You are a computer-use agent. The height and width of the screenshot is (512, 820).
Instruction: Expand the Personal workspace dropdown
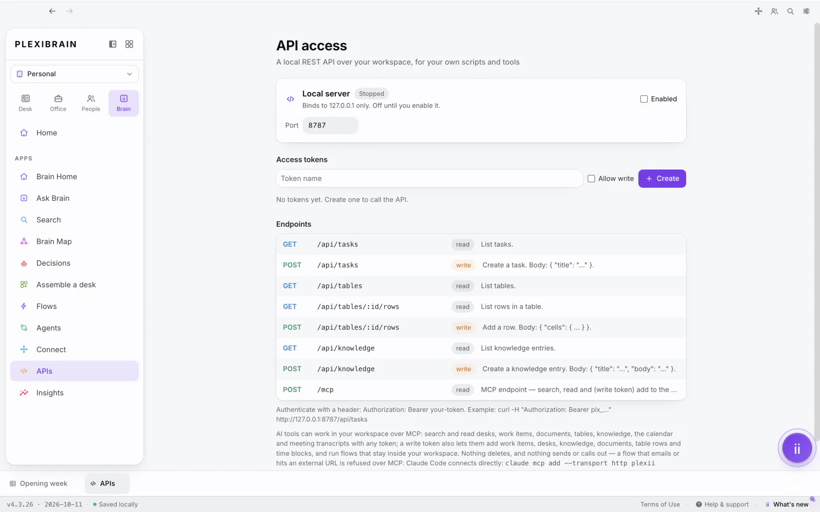click(74, 74)
